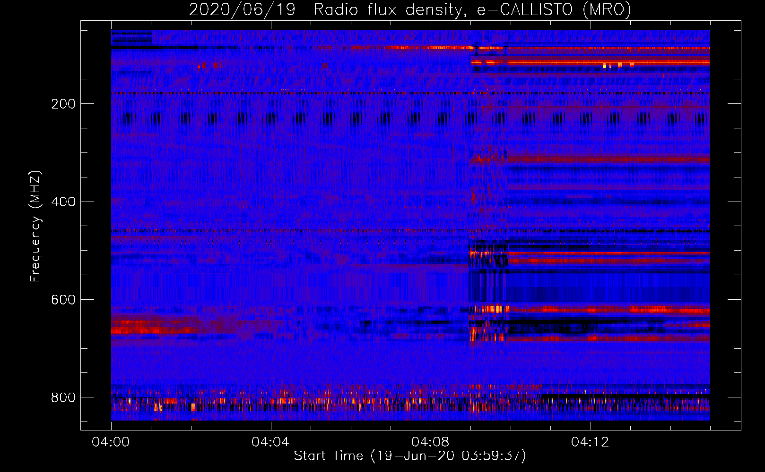This screenshot has width=765, height=472.
Task: Select the 'Frequency (MHZ)' y-axis label
Action: (x=35, y=226)
